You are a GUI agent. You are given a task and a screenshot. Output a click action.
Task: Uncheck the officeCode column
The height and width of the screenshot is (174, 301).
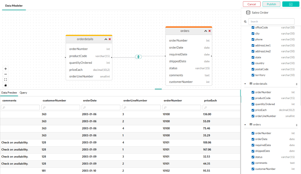click(253, 27)
